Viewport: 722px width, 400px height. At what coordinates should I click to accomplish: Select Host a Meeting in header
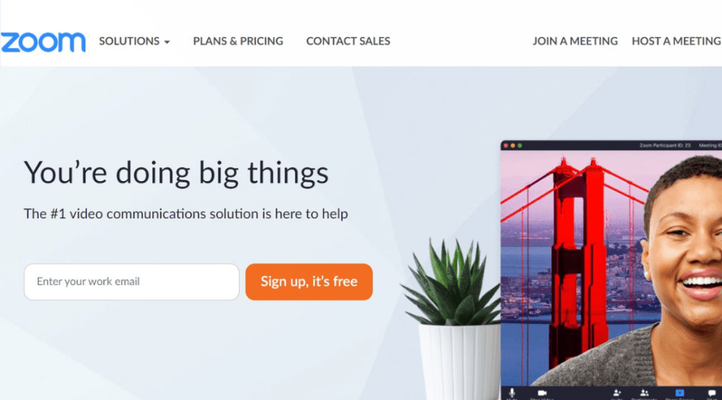(676, 42)
